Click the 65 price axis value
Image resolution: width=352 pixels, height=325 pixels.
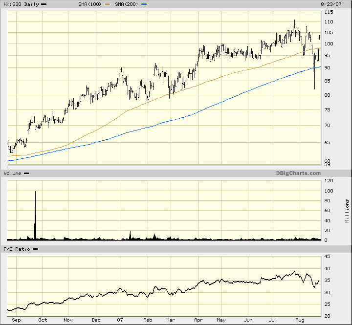pyautogui.click(x=327, y=142)
